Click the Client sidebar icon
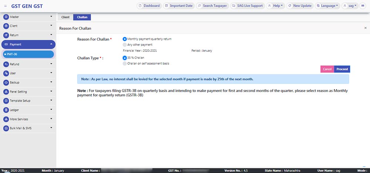 coord(6,26)
